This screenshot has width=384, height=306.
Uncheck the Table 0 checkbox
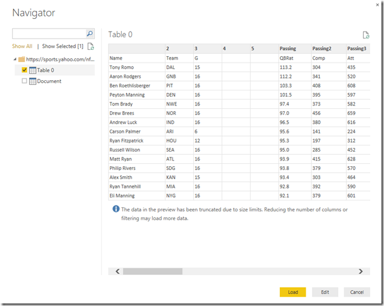point(24,70)
